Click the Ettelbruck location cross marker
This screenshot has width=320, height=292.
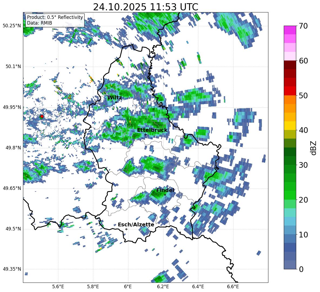click(146, 135)
